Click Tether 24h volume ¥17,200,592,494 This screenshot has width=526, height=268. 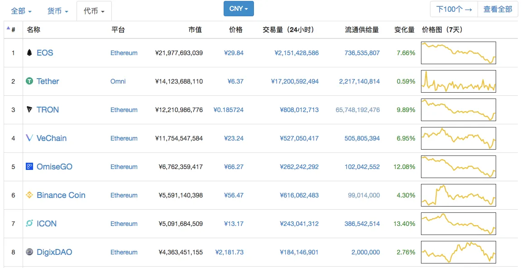click(x=295, y=81)
